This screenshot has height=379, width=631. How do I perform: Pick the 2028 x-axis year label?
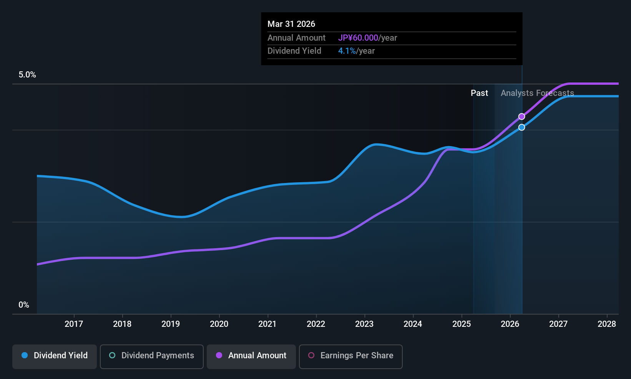click(607, 324)
